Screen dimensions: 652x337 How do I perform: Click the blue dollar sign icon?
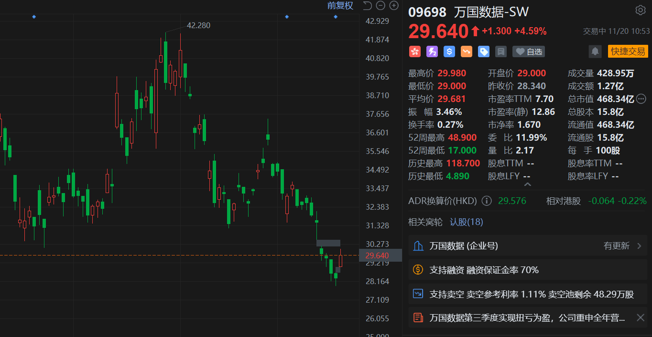coord(449,51)
